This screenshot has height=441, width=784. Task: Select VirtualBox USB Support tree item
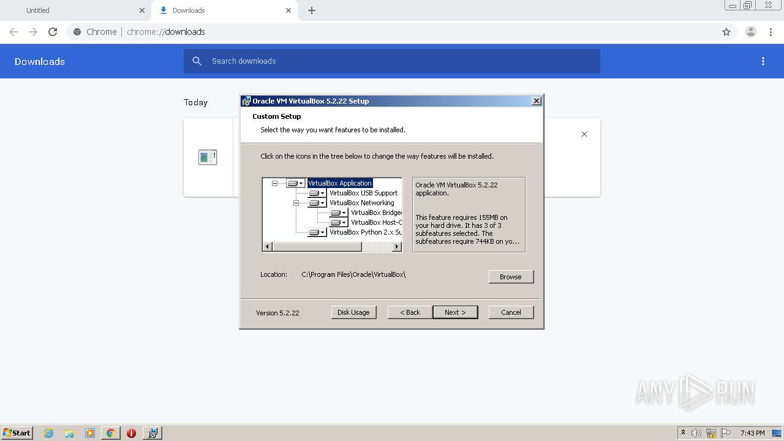pyautogui.click(x=363, y=193)
